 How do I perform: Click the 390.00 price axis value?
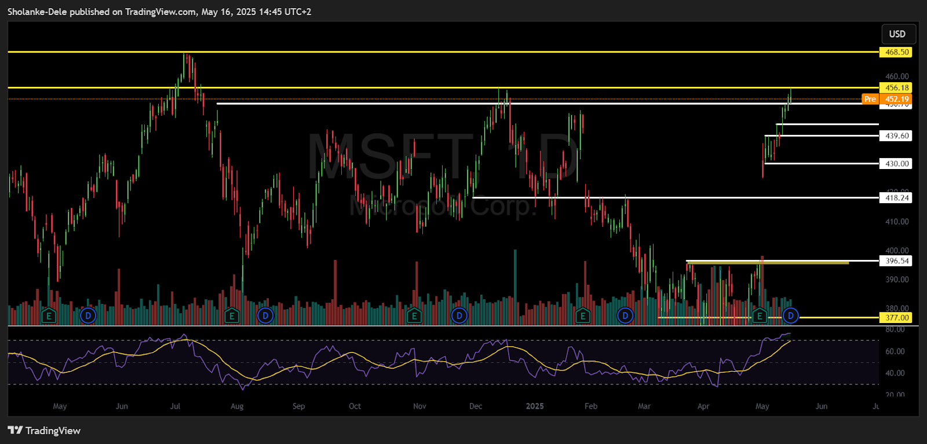click(x=897, y=280)
